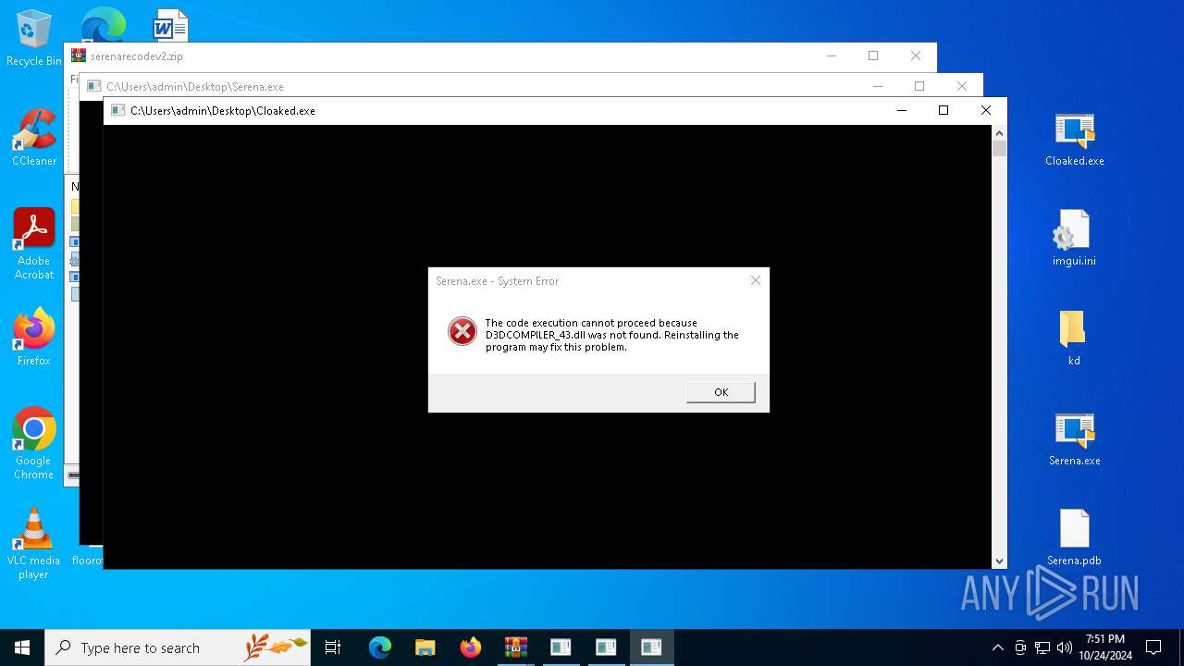Click the Cloaked.exe console scrollbar up arrow

(x=999, y=133)
